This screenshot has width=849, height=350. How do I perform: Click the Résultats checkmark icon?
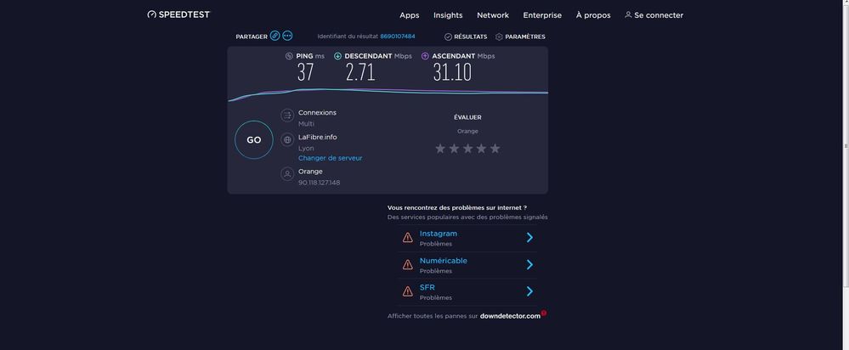448,37
